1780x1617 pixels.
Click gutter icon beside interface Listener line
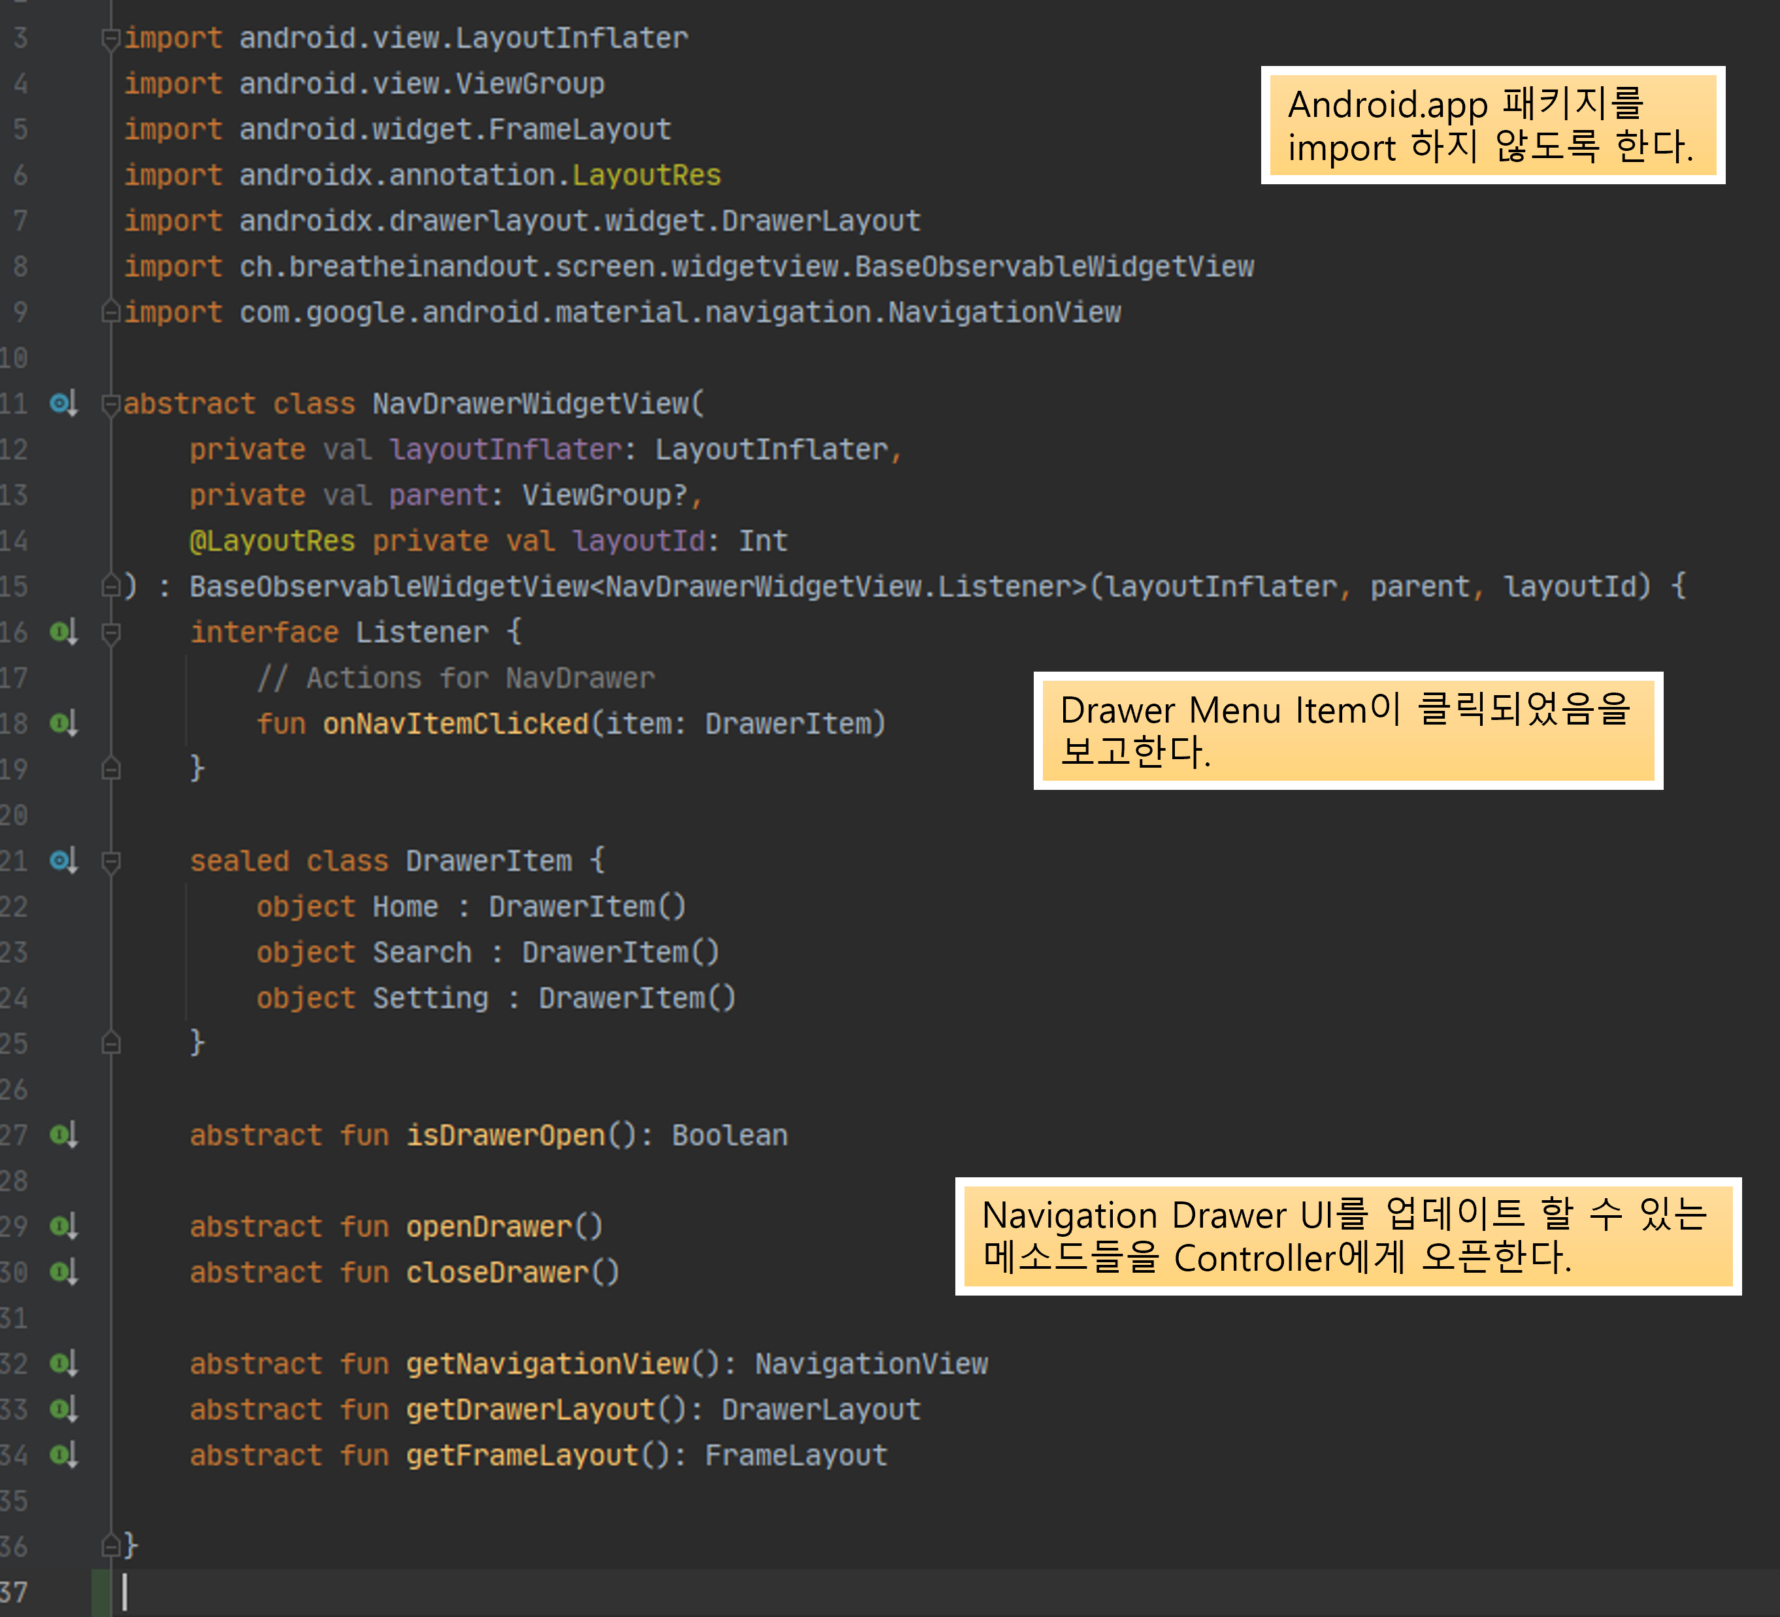[63, 633]
